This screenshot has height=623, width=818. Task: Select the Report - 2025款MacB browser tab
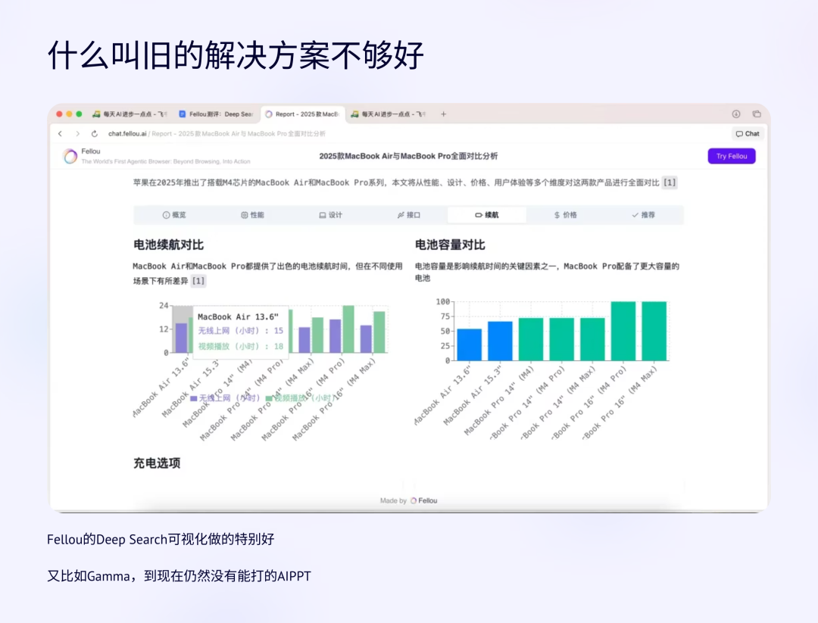(x=302, y=114)
